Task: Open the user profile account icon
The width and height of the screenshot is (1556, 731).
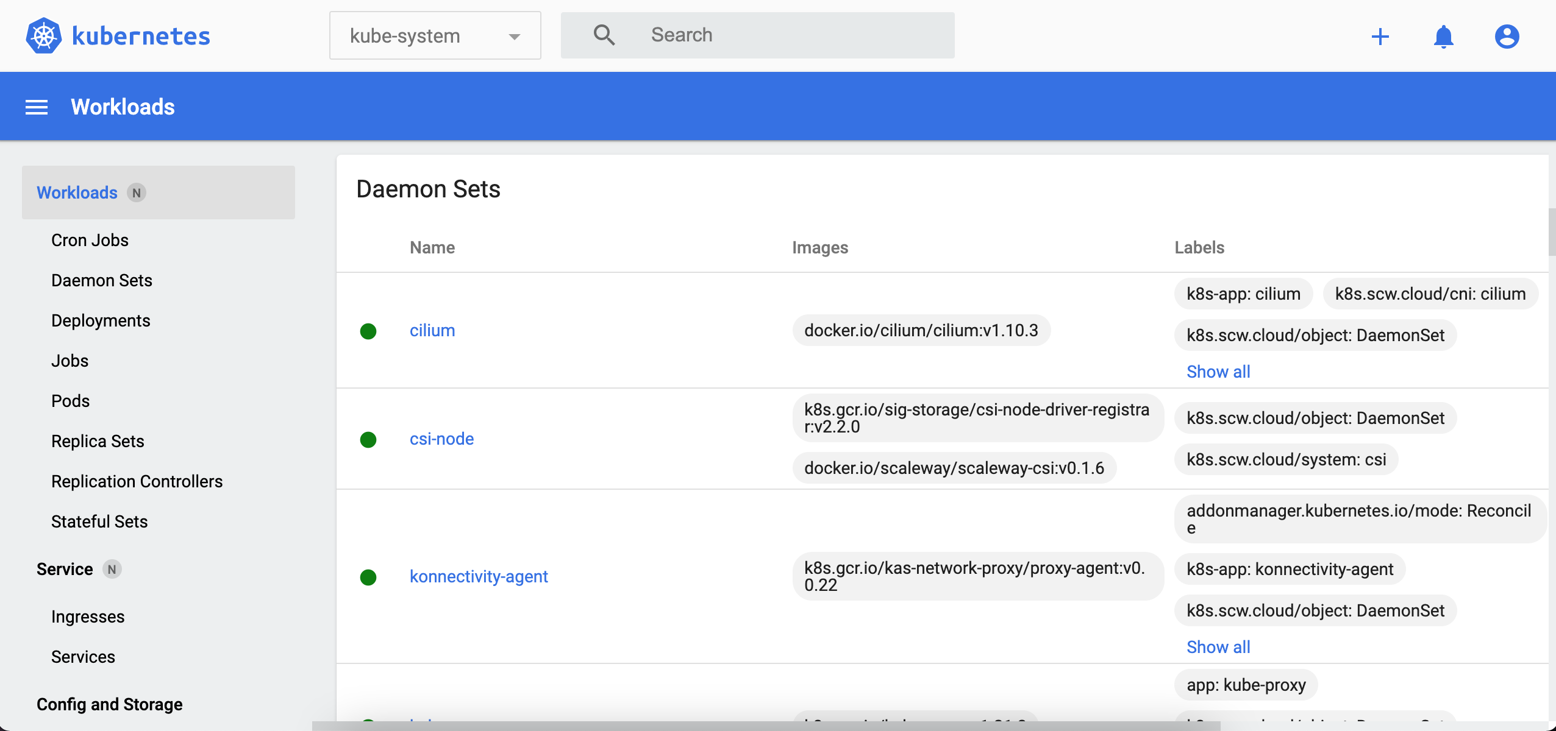Action: click(x=1506, y=37)
